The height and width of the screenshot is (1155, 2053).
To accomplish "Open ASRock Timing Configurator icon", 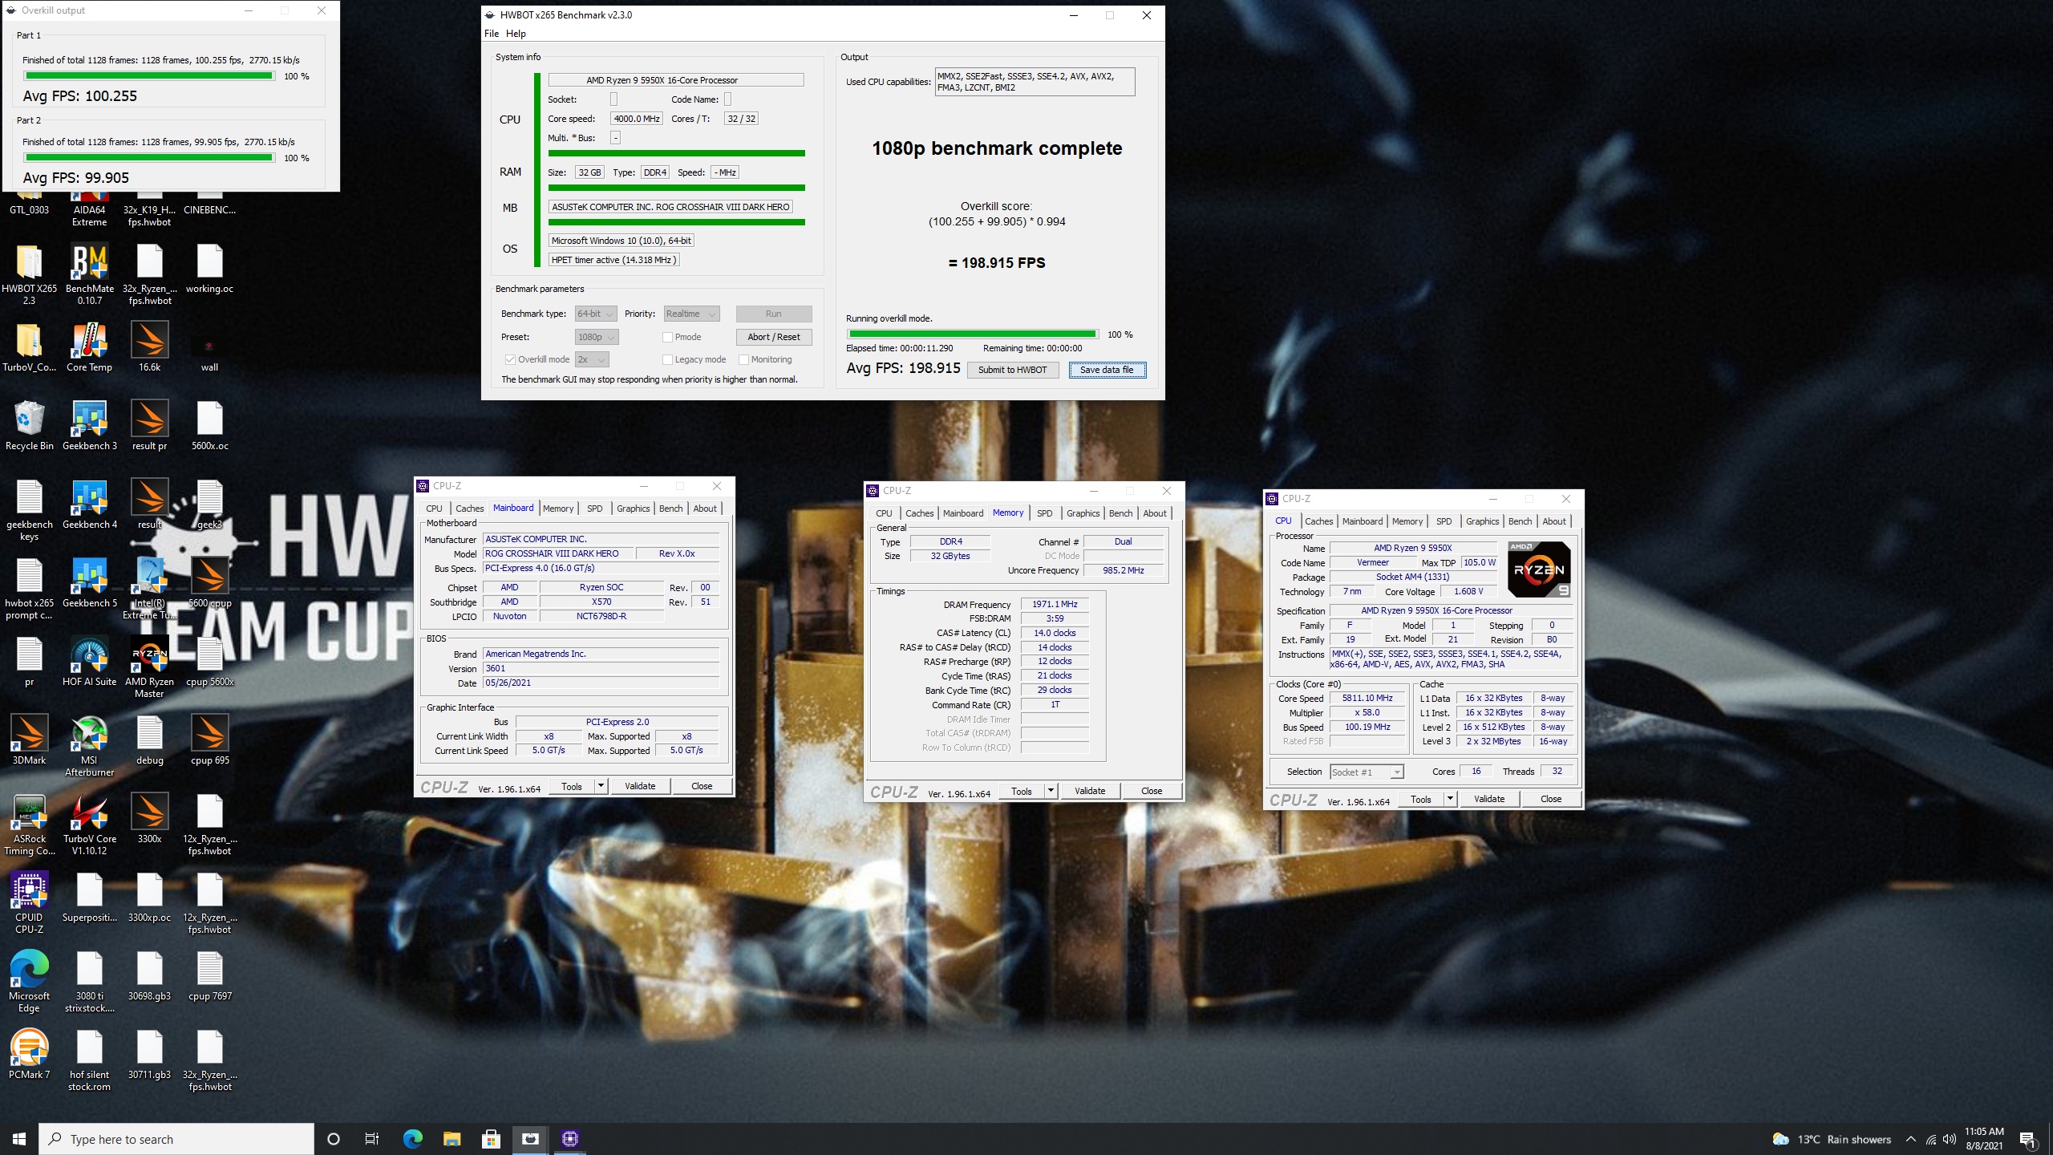I will (x=29, y=823).
